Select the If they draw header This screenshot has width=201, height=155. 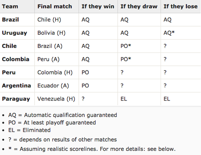point(139,7)
